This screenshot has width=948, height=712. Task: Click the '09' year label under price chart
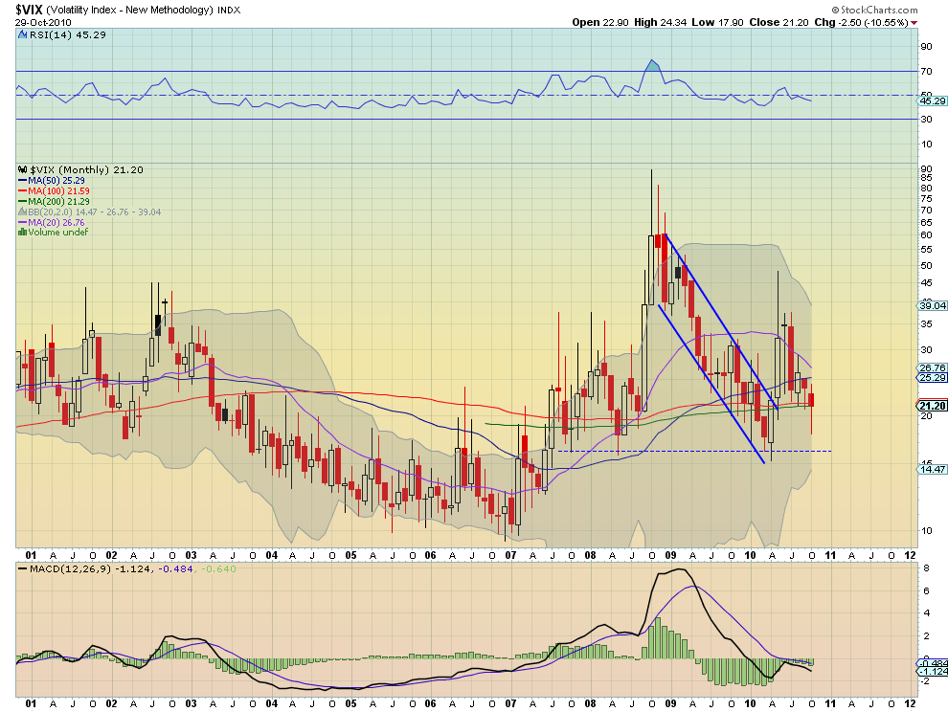coord(670,555)
